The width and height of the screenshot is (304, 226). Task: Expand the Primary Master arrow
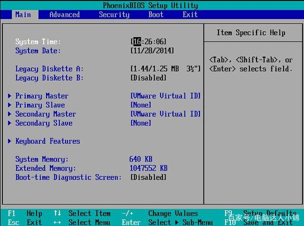pos(9,96)
